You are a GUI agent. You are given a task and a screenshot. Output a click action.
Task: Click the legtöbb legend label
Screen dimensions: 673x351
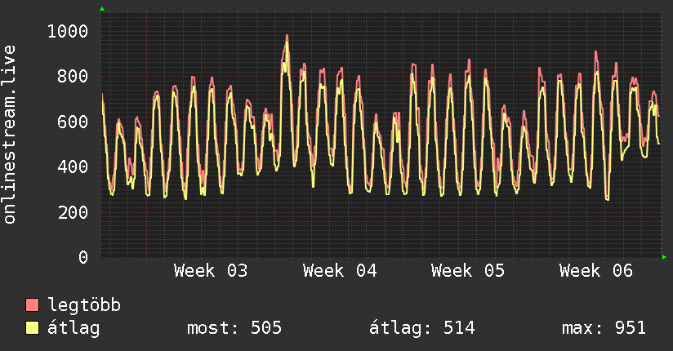84,304
